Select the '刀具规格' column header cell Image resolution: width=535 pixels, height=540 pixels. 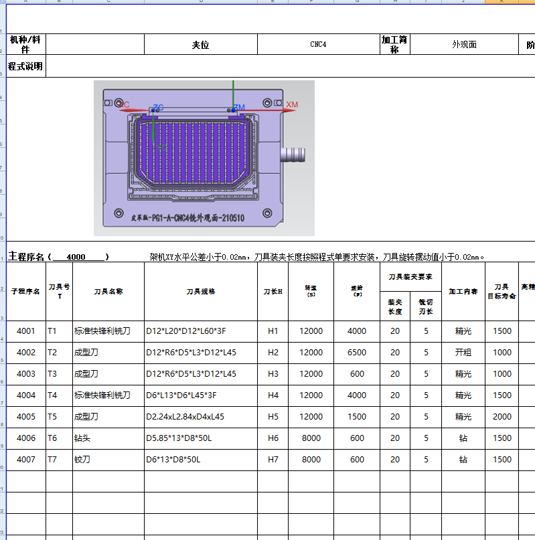(201, 292)
